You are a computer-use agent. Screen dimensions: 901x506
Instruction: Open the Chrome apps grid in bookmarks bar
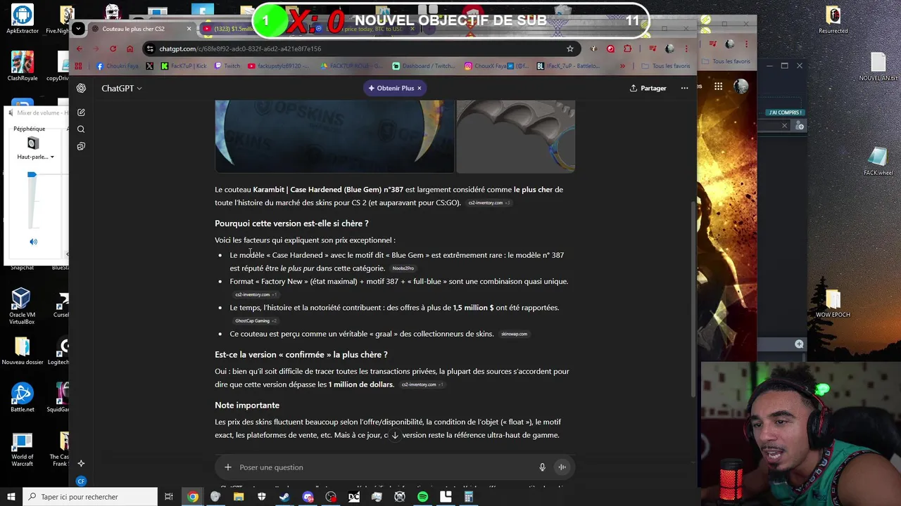click(x=78, y=66)
